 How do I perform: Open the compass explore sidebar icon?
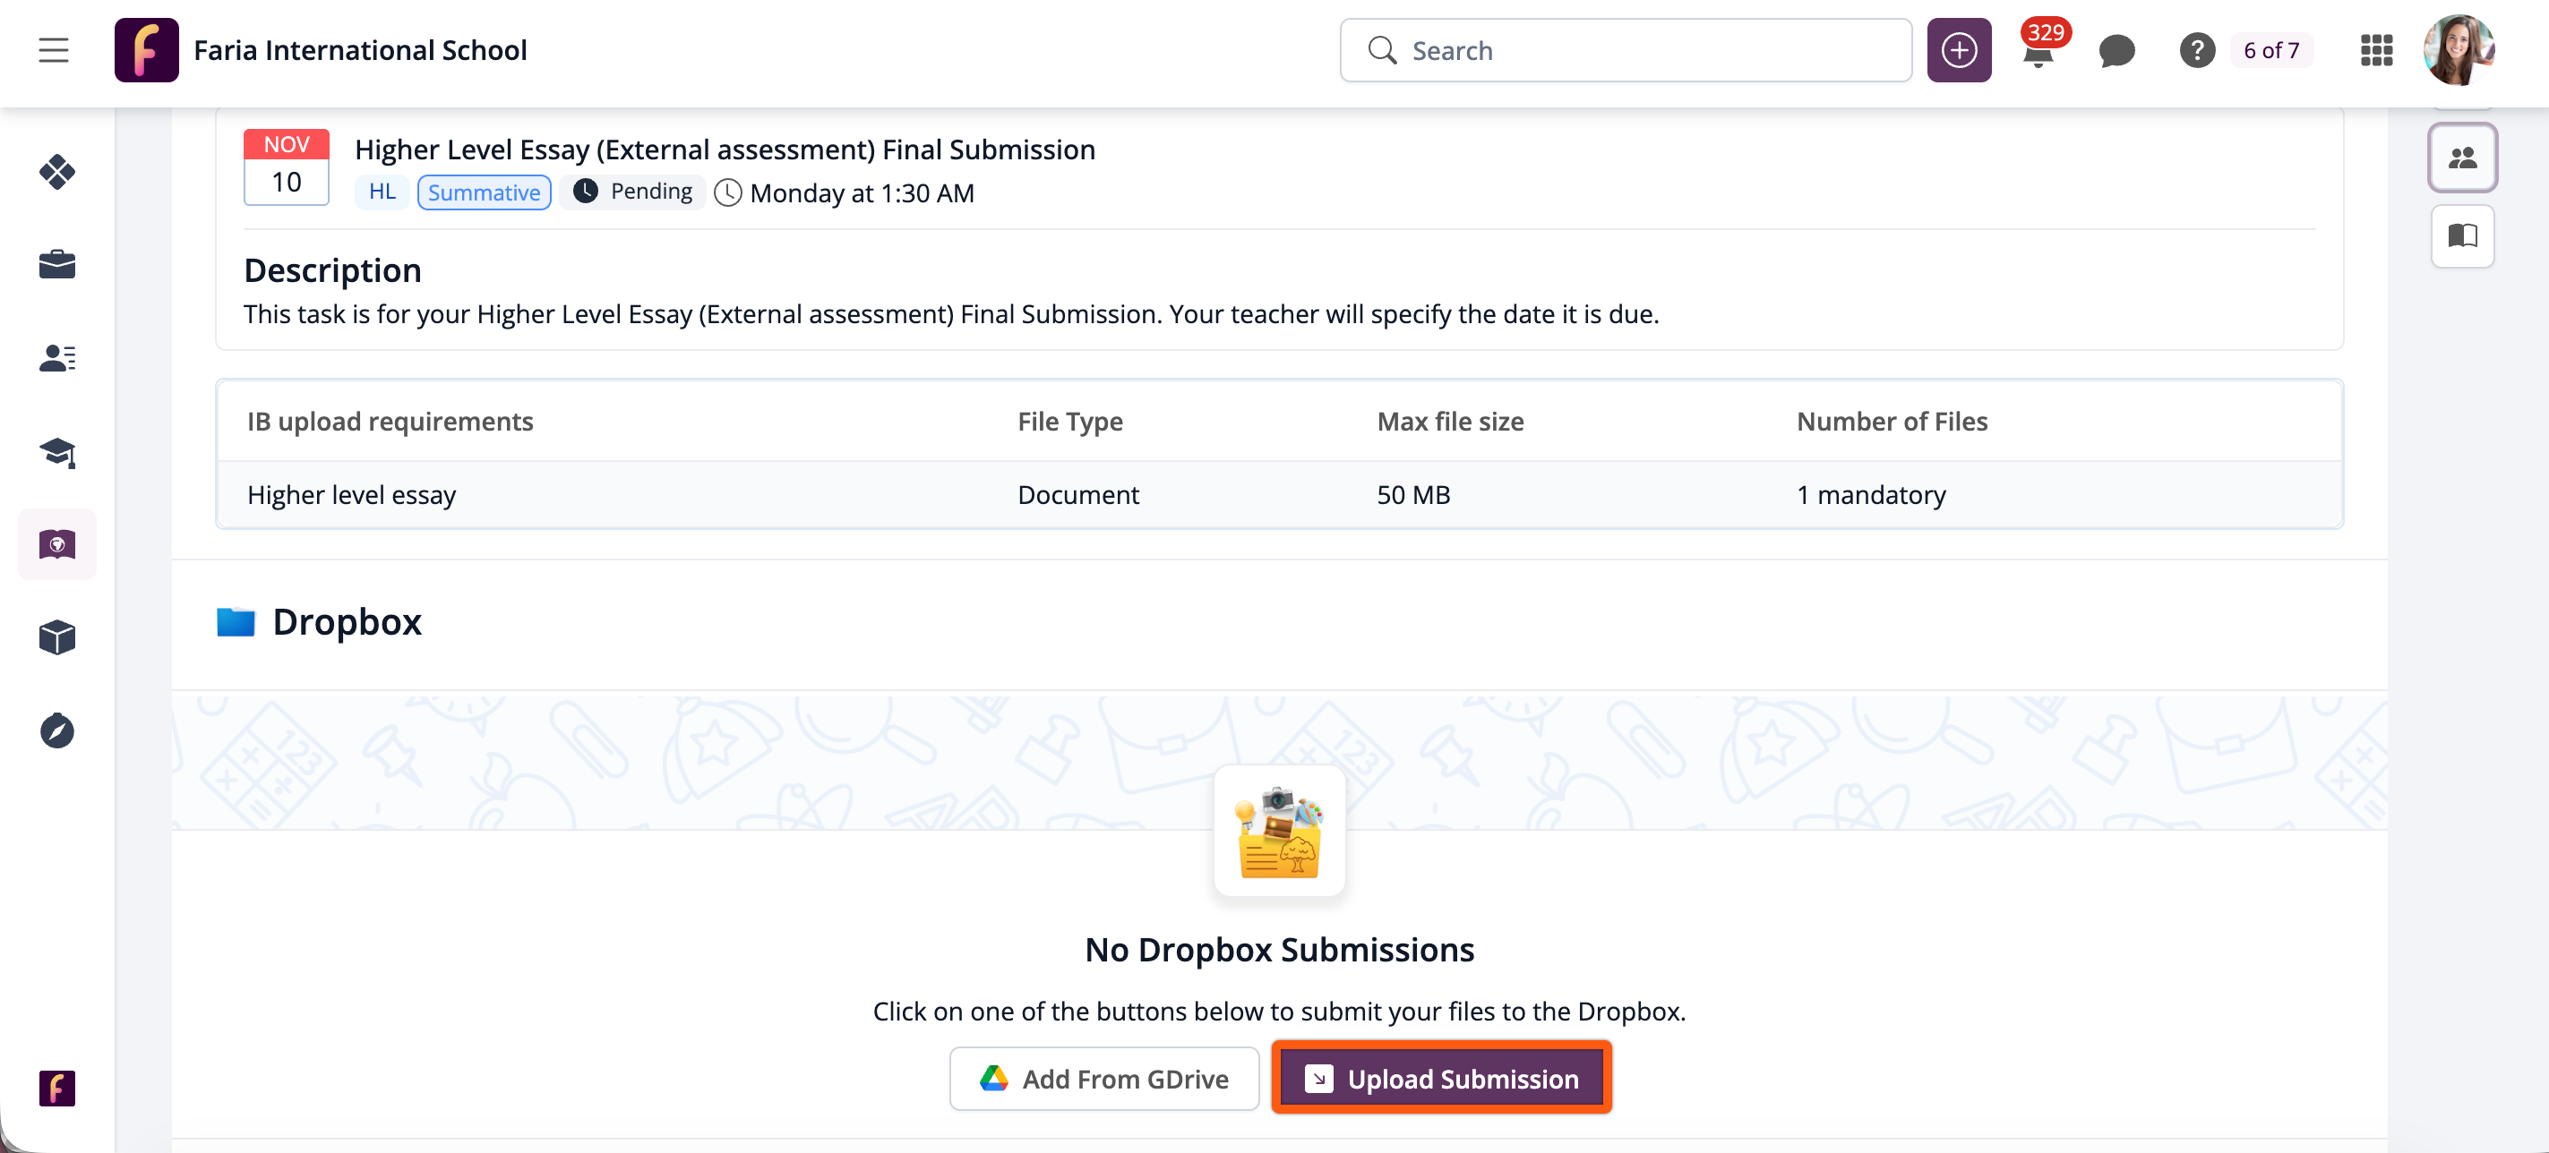coord(57,730)
